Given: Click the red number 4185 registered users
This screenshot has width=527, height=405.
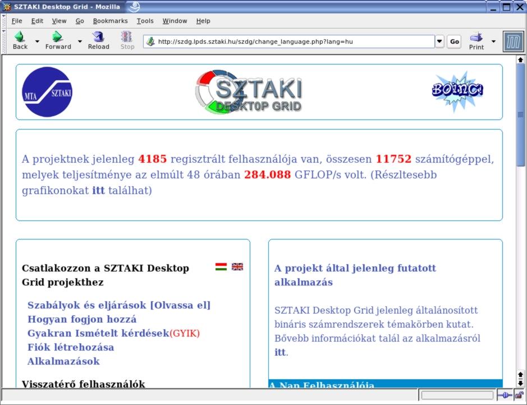Looking at the screenshot, I should coord(152,159).
